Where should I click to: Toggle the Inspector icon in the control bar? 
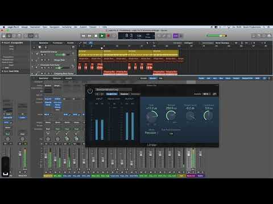point(9,36)
